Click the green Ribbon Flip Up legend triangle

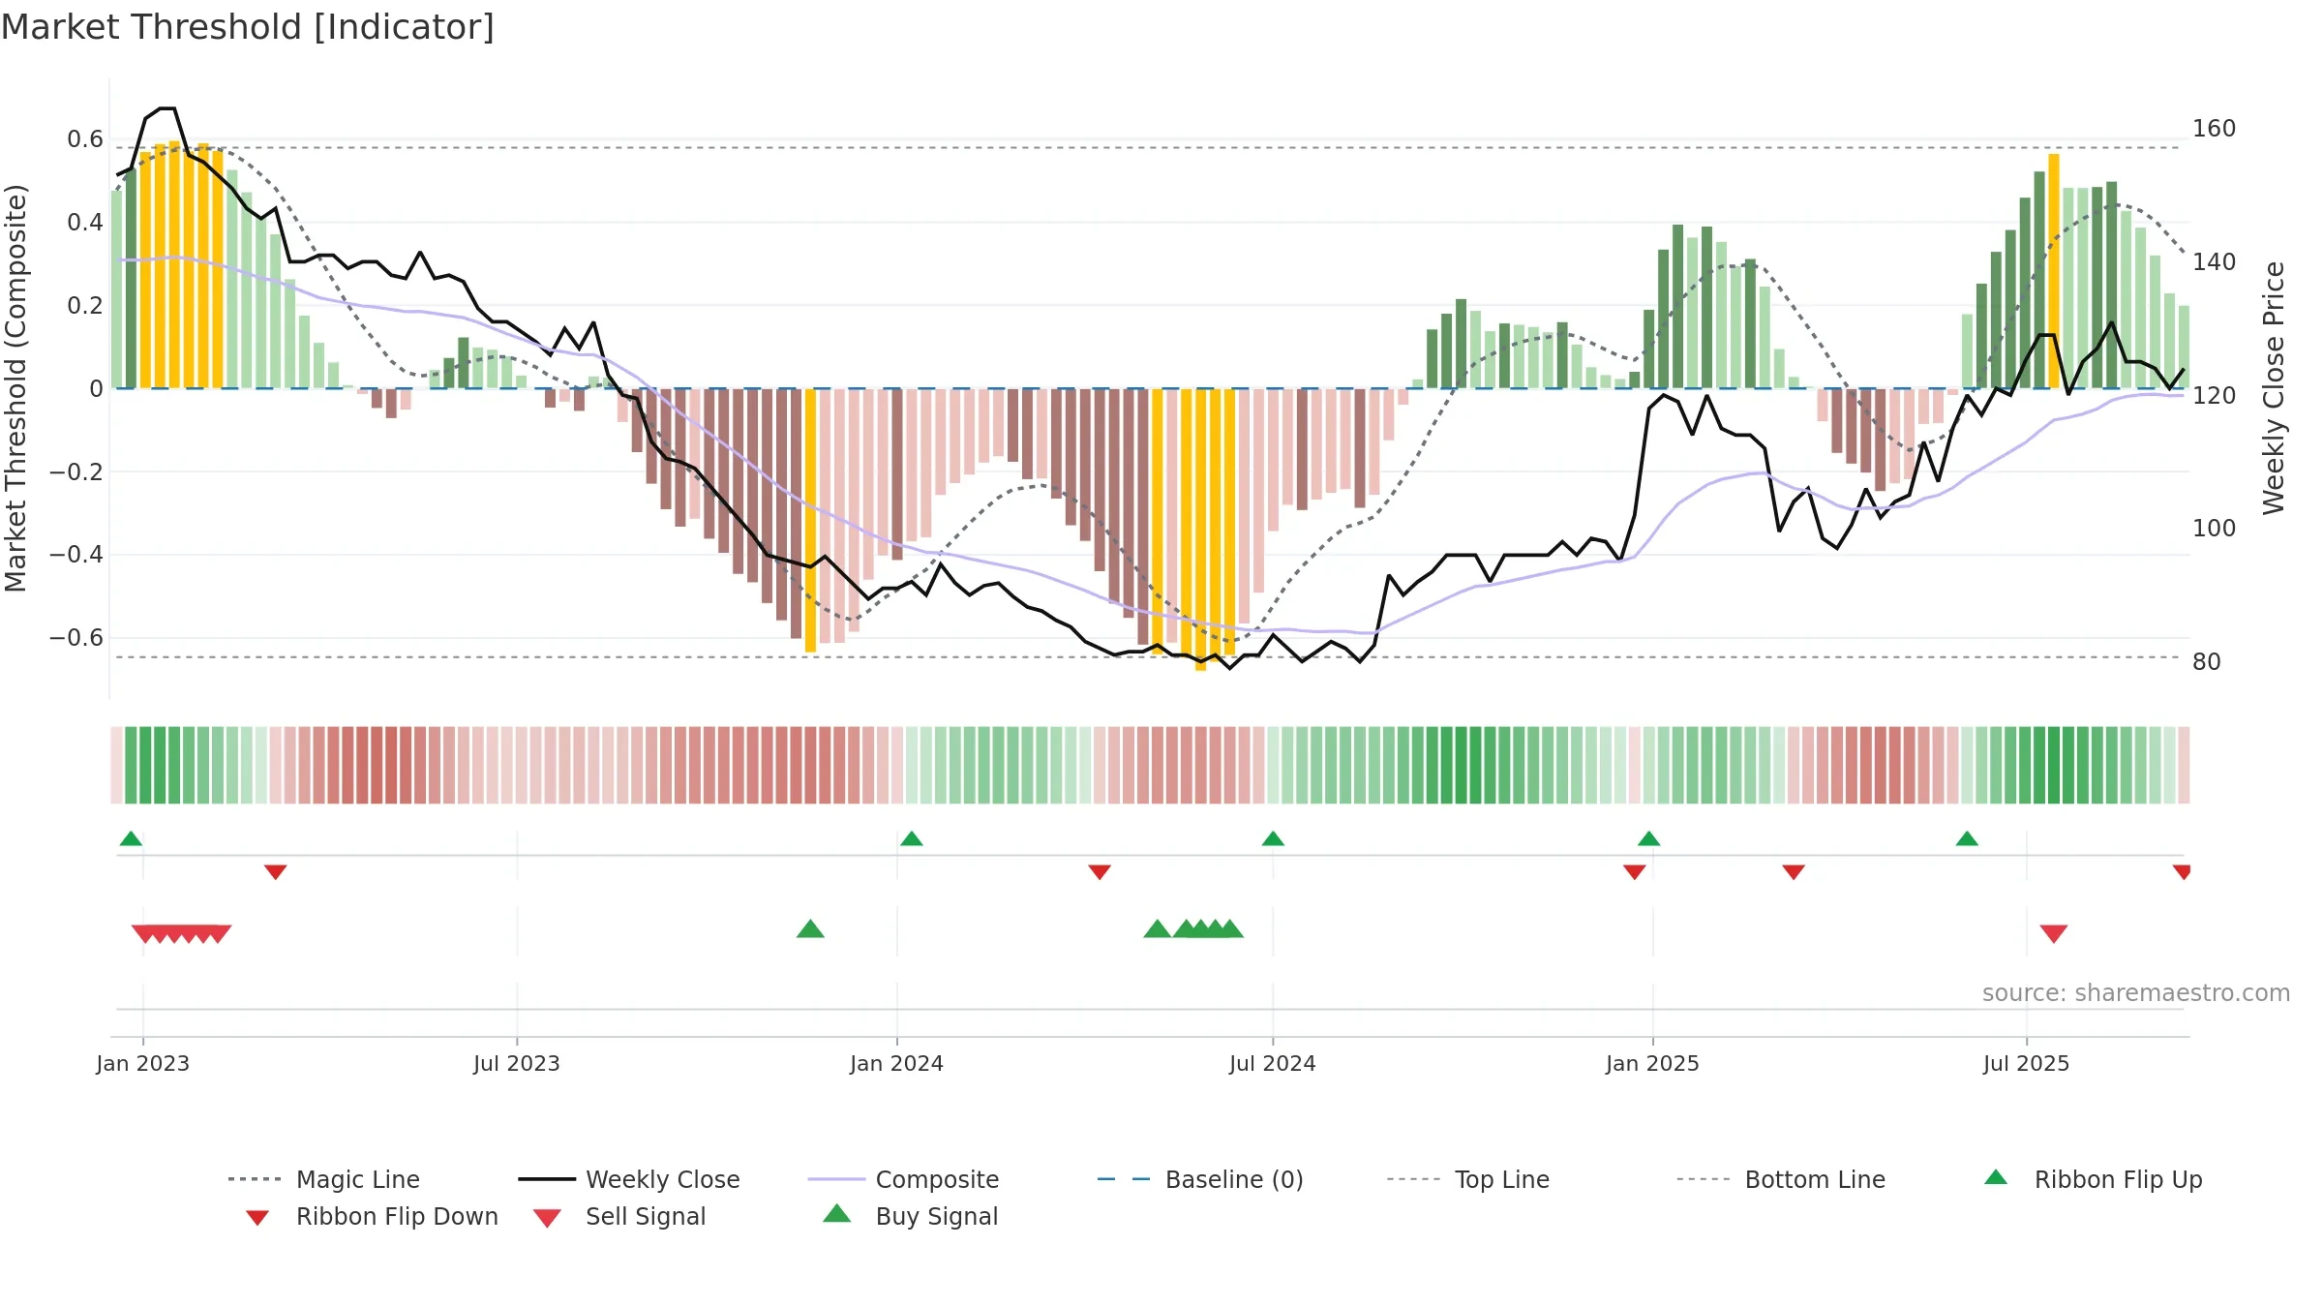point(1996,1177)
